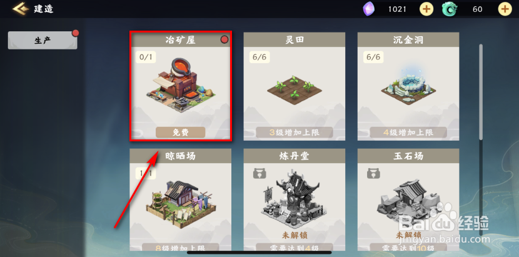Click the 4级增加上限 button under 沉金洞

(x=408, y=133)
